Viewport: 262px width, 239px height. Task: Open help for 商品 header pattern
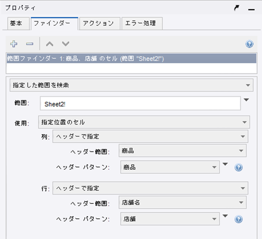(x=239, y=167)
